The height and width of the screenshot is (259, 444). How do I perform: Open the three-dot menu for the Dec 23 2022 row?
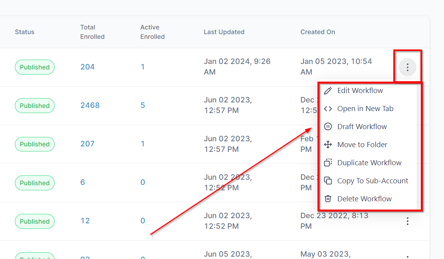[x=407, y=221]
